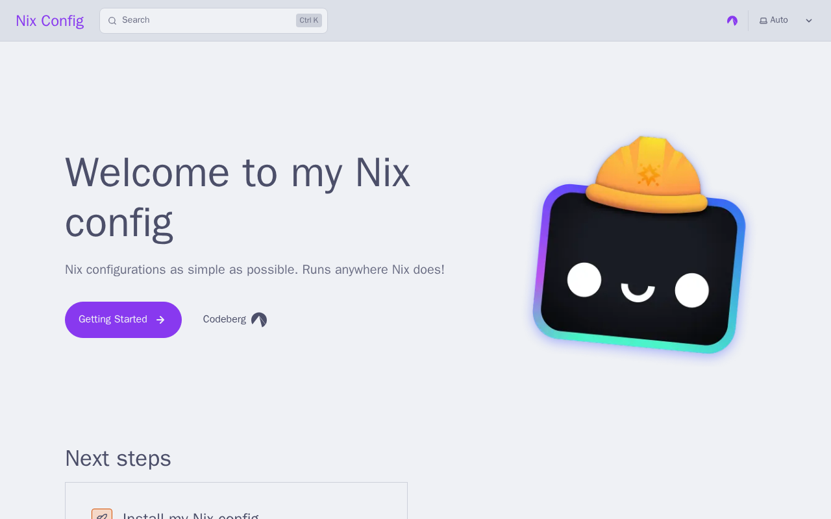
Task: Click the Welcome to my Nix config heading
Action: (x=238, y=197)
